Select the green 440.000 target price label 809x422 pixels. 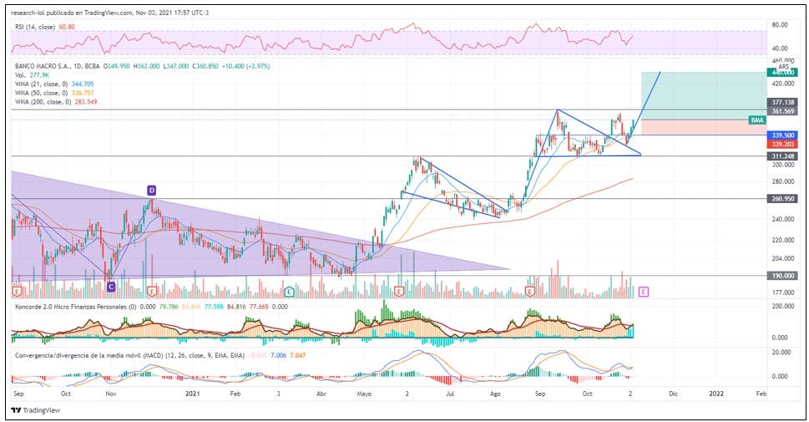coord(782,73)
